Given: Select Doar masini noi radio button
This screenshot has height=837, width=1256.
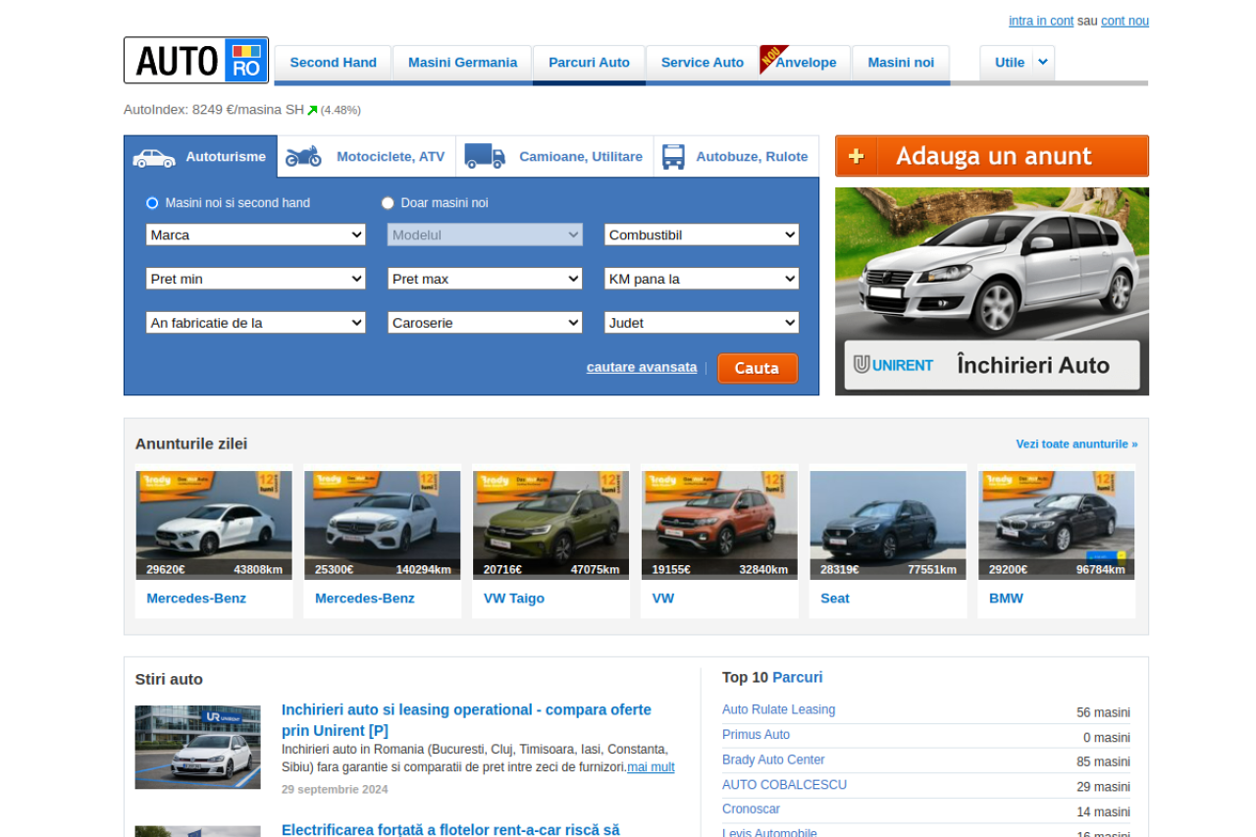Looking at the screenshot, I should click(x=388, y=203).
